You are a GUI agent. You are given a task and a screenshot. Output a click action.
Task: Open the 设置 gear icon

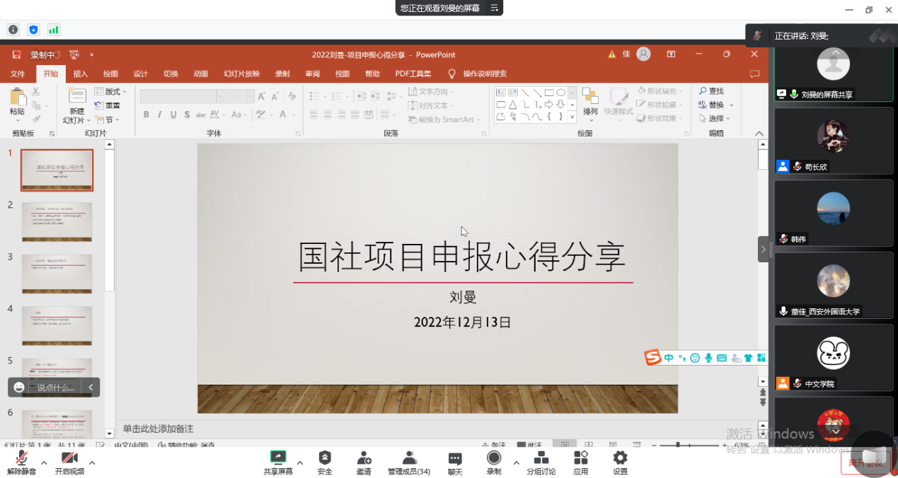pyautogui.click(x=620, y=458)
